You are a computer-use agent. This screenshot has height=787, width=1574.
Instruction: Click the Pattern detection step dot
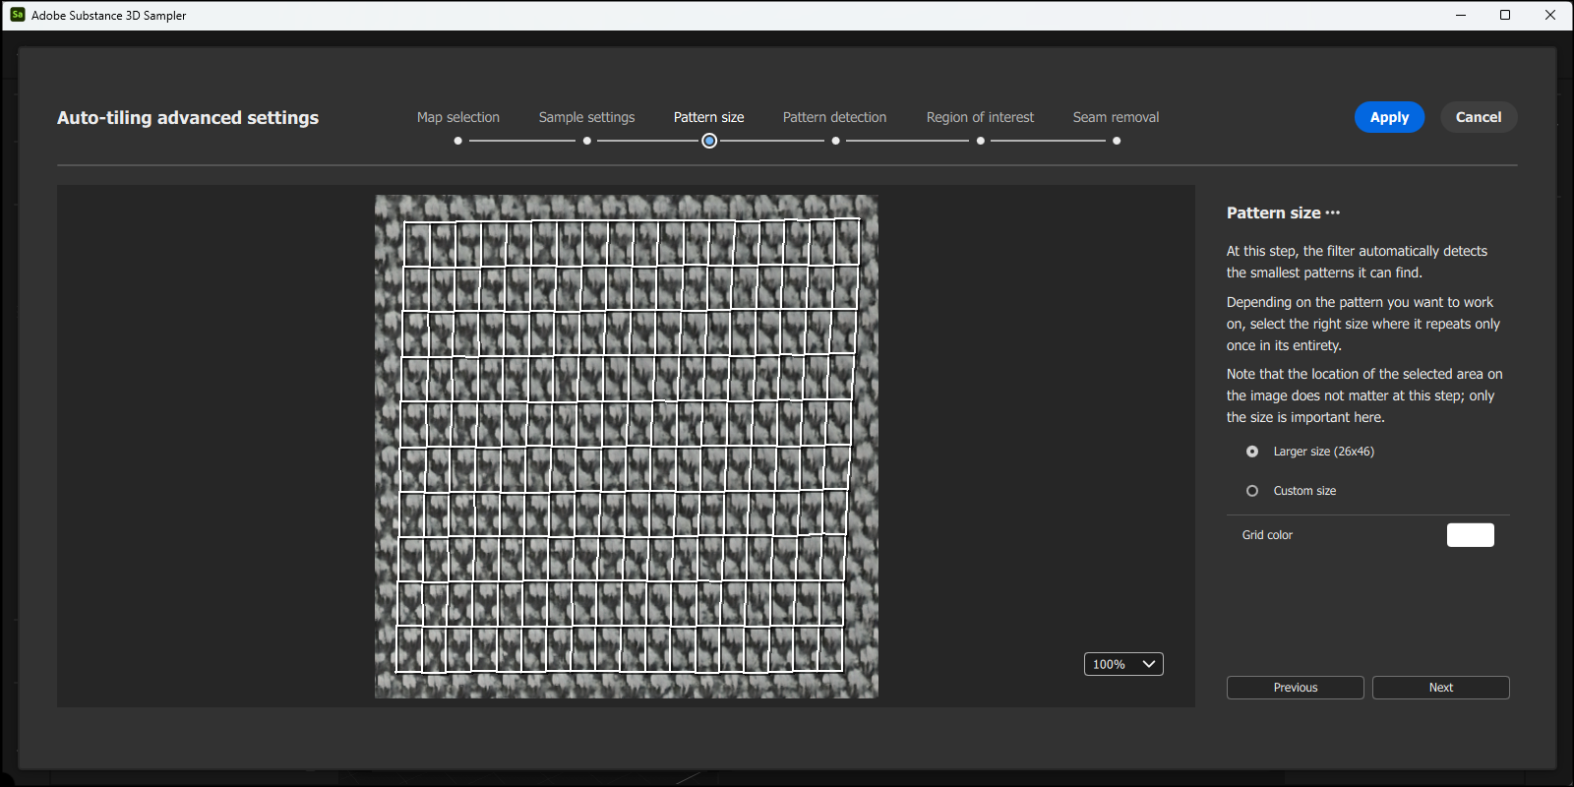click(835, 141)
